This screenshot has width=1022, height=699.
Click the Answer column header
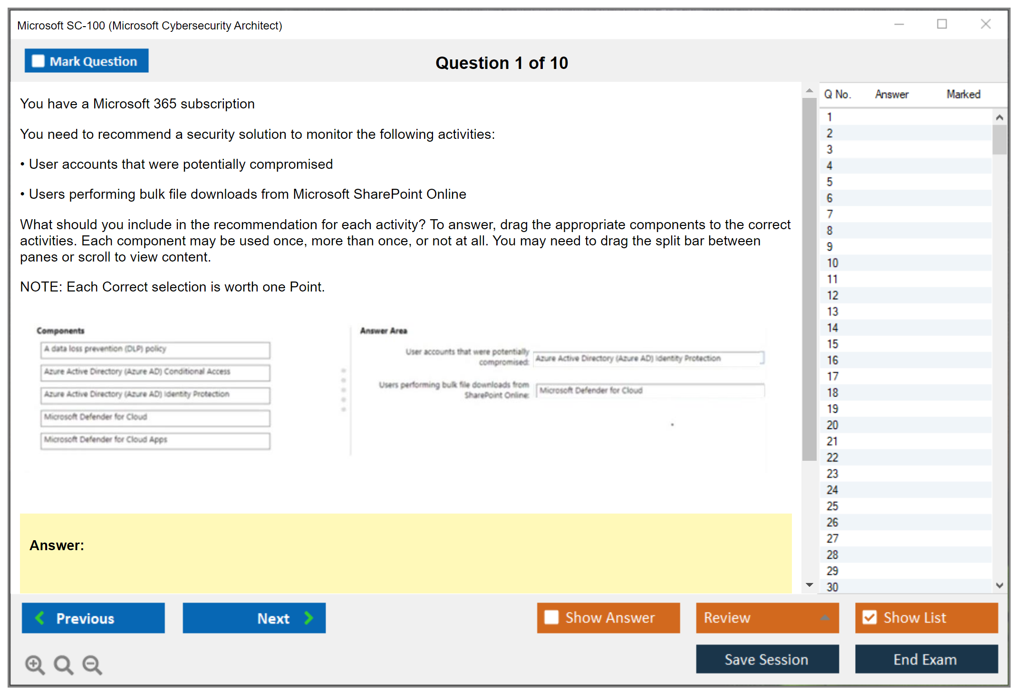tap(891, 94)
